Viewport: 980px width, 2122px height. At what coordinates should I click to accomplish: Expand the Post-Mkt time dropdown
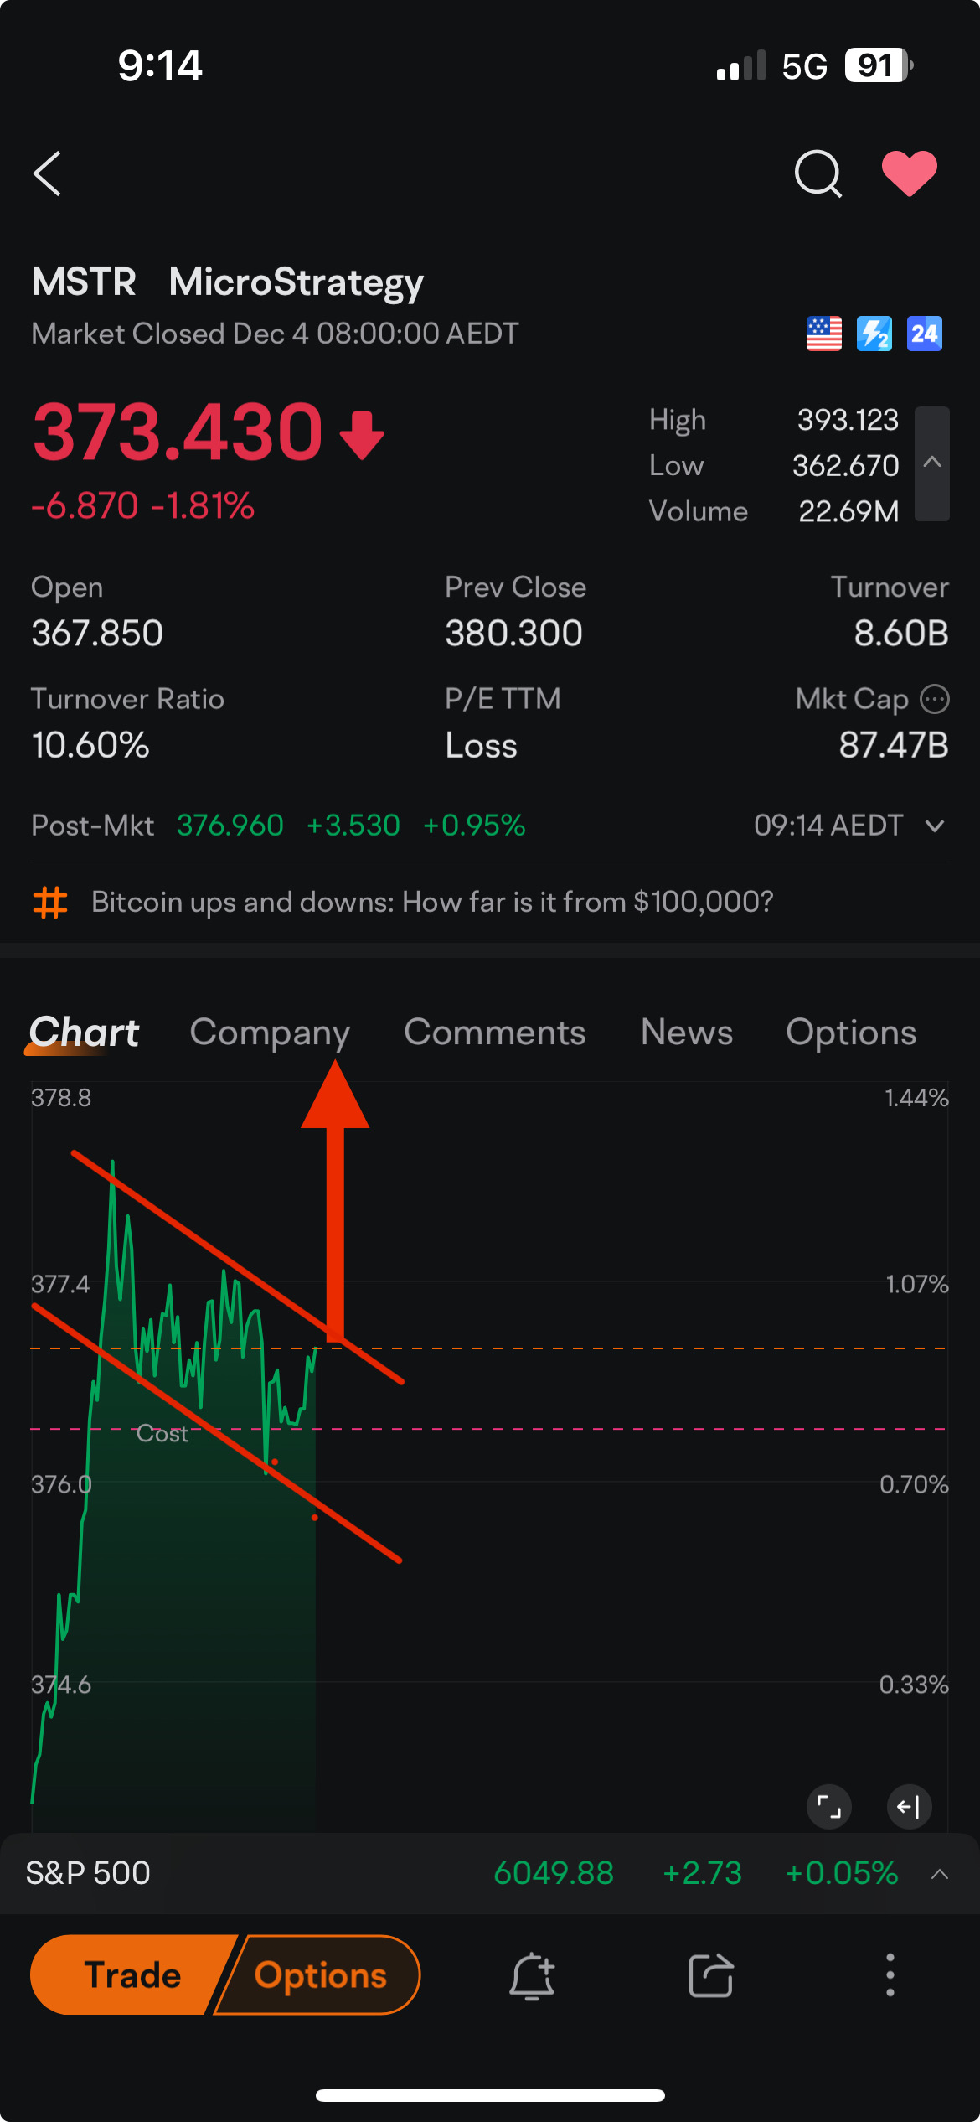(x=935, y=826)
